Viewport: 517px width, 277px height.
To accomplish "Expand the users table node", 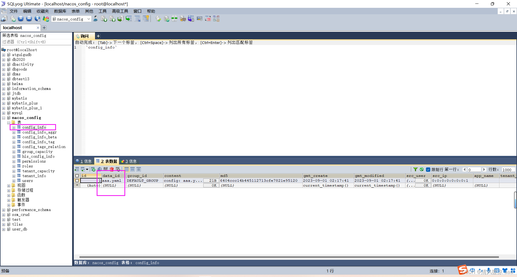I will pyautogui.click(x=14, y=181).
